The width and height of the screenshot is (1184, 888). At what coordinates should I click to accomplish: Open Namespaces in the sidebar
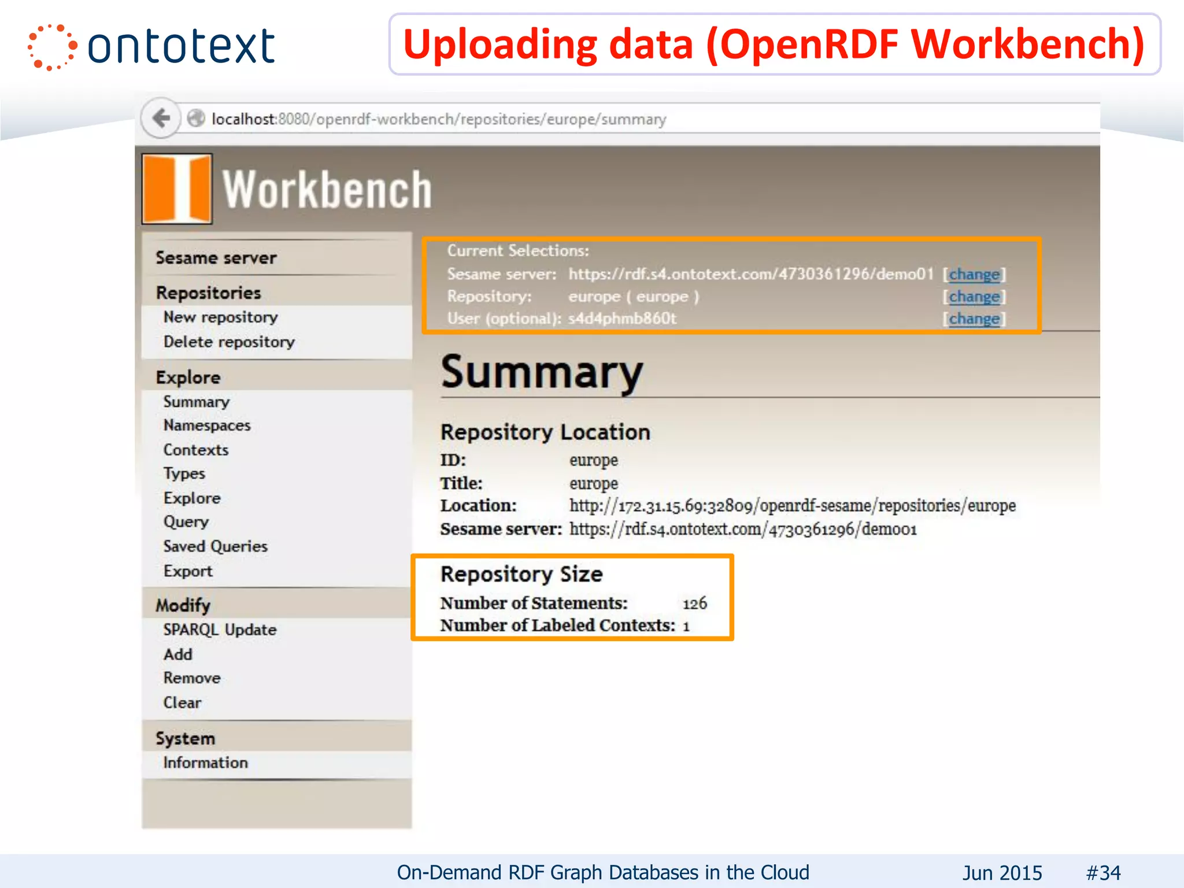click(x=207, y=425)
